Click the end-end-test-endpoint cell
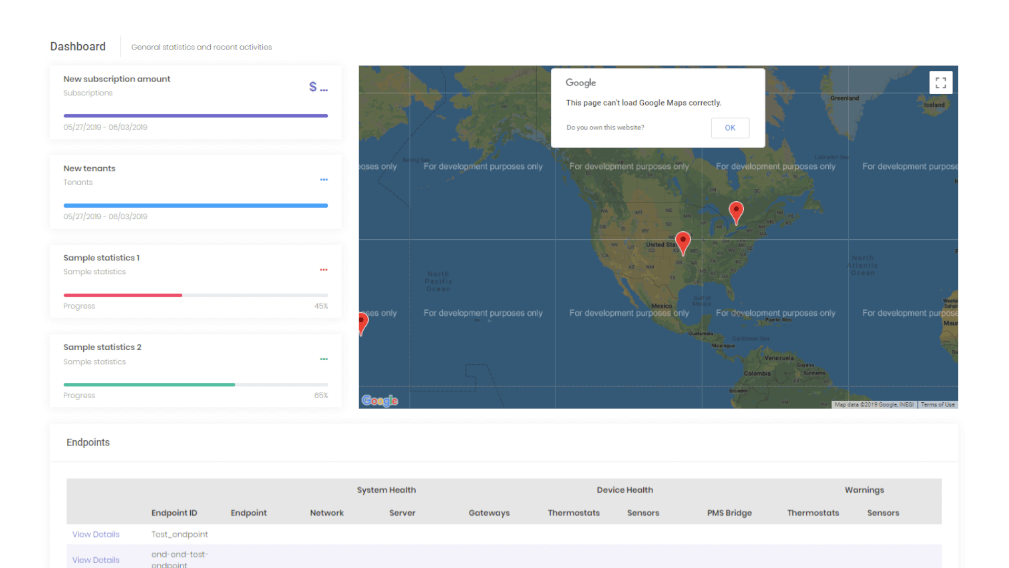The height and width of the screenshot is (568, 1009). point(180,560)
